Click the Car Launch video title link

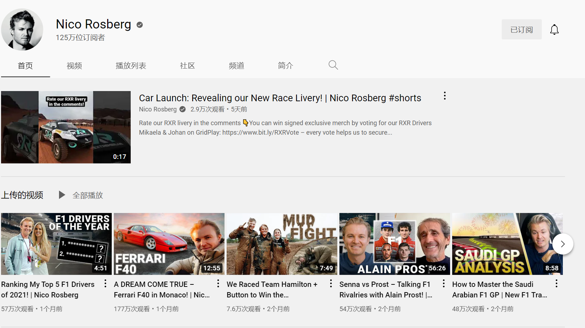[x=280, y=98]
